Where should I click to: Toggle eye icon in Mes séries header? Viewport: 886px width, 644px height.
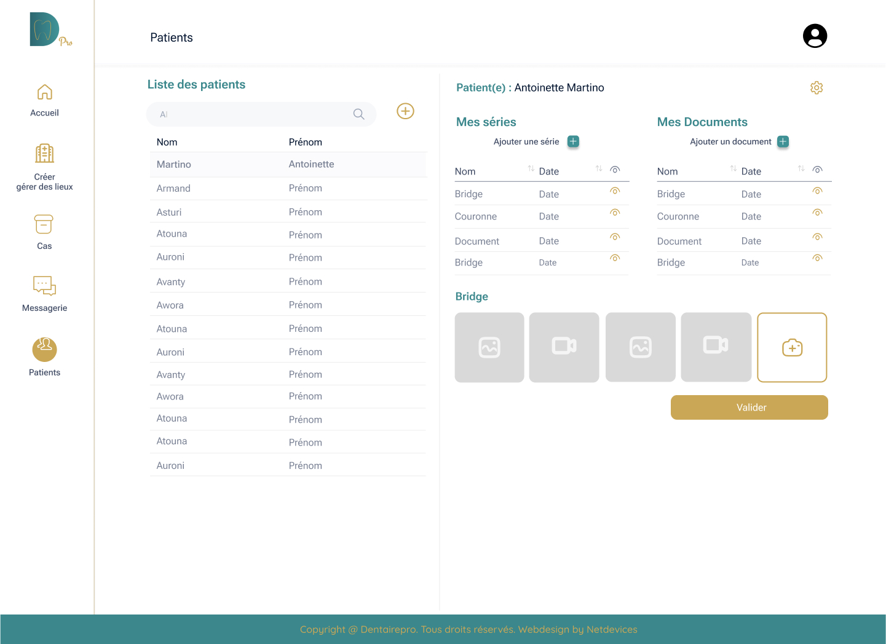[x=615, y=170]
